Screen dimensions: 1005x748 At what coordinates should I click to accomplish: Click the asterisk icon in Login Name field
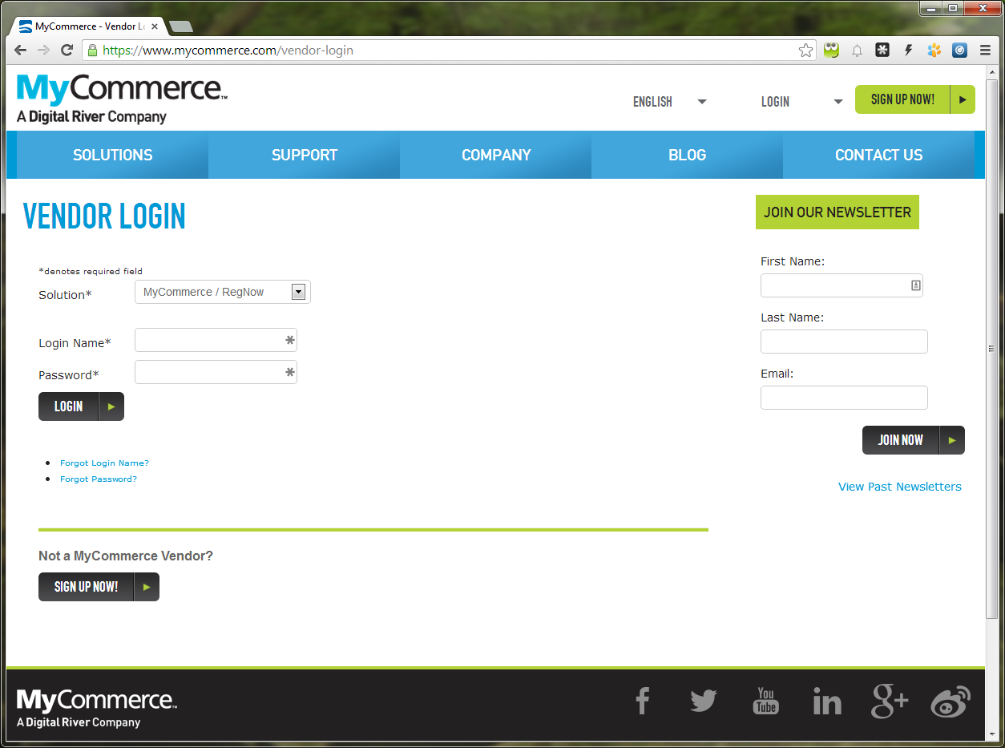(x=290, y=341)
